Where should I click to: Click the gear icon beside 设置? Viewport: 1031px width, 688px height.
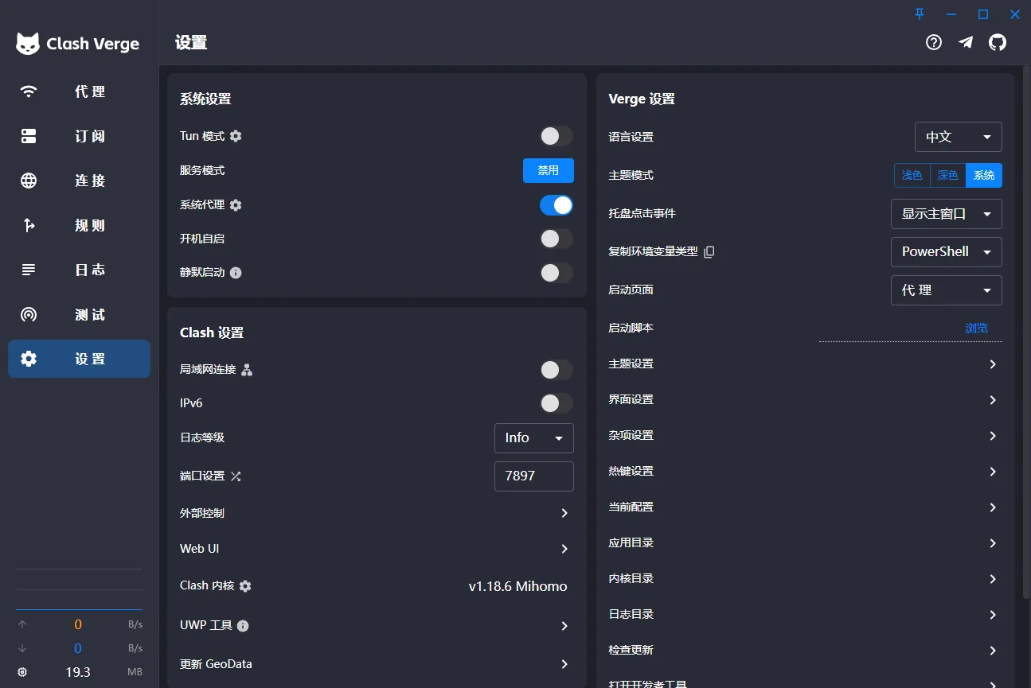(29, 359)
